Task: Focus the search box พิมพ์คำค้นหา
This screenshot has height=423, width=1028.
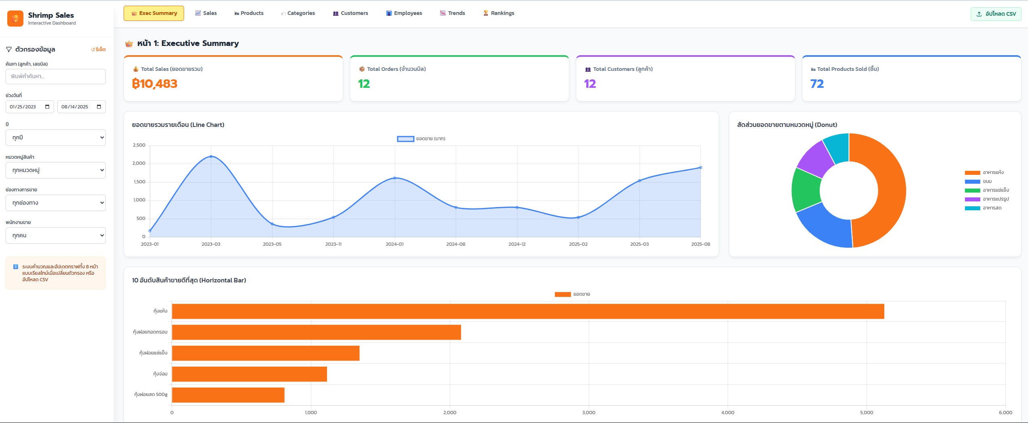Action: point(56,77)
